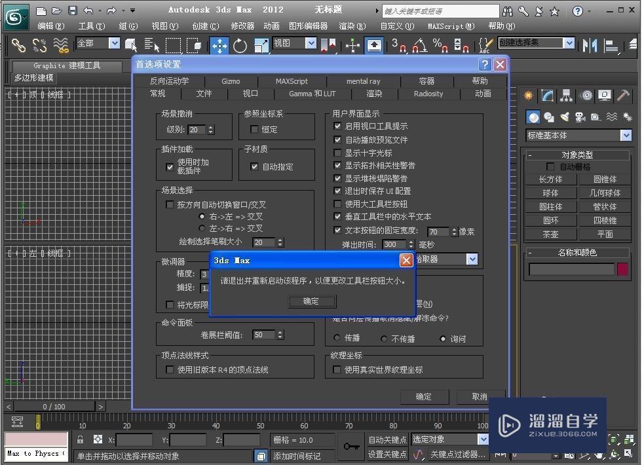Click 确定 in the restart warning dialog
The height and width of the screenshot is (465, 642).
click(x=312, y=301)
